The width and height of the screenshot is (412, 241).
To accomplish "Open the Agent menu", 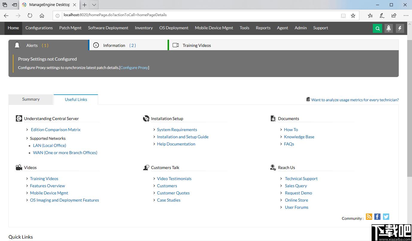I will pyautogui.click(x=282, y=28).
